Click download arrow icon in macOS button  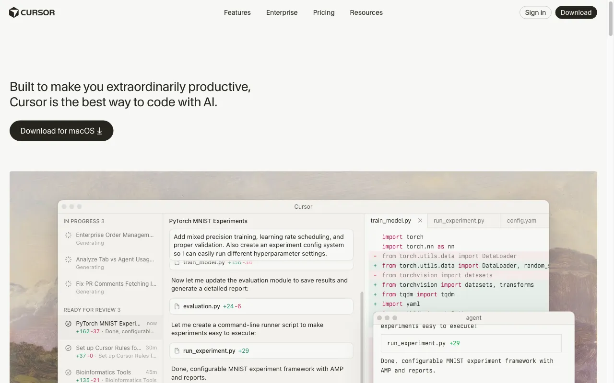tap(100, 131)
